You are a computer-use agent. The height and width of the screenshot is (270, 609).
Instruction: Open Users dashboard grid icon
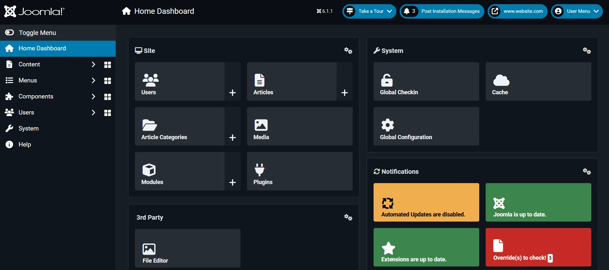click(x=108, y=113)
